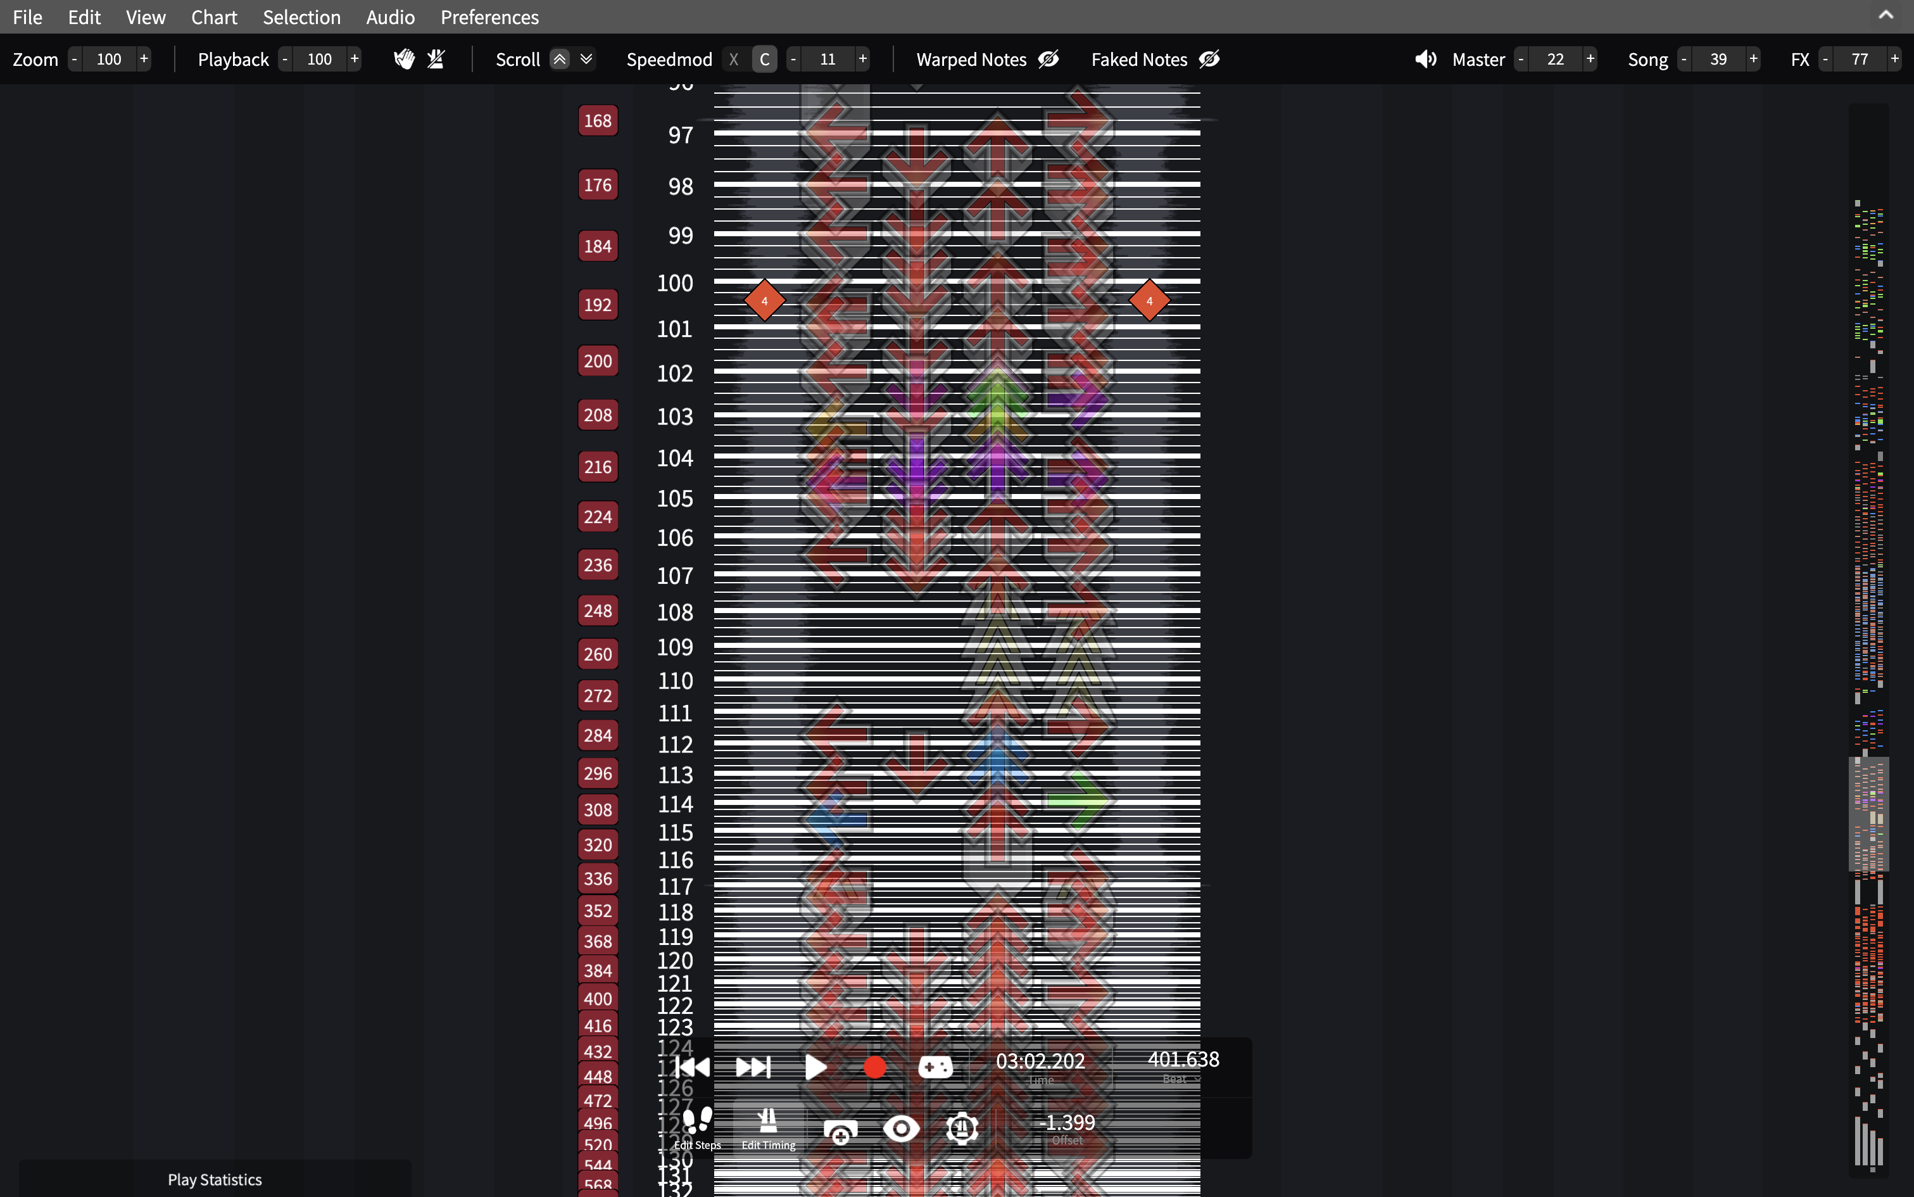Decrease Speedmod value

pos(793,60)
